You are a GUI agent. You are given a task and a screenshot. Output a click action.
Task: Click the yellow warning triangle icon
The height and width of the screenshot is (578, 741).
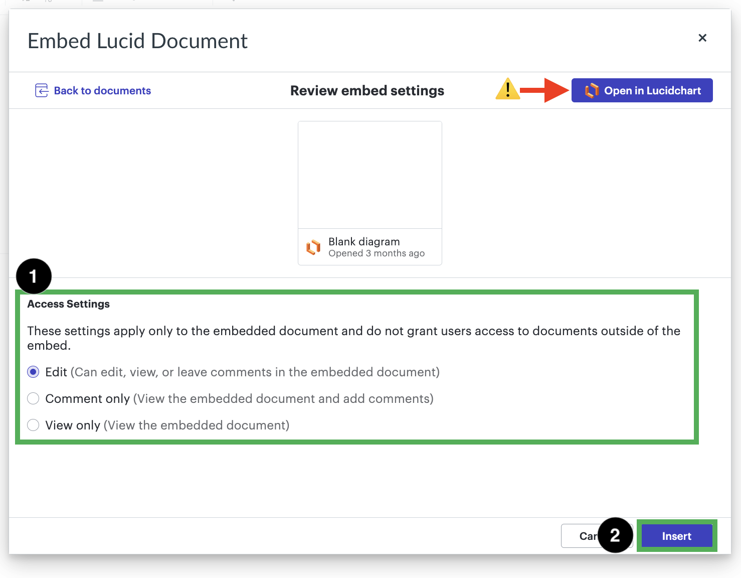pyautogui.click(x=507, y=89)
